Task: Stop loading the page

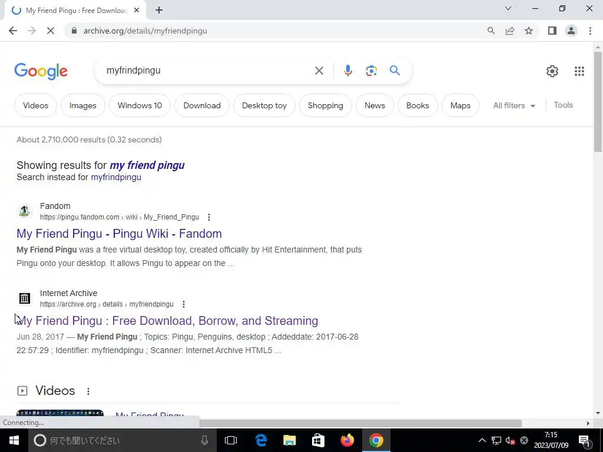Action: coord(51,31)
